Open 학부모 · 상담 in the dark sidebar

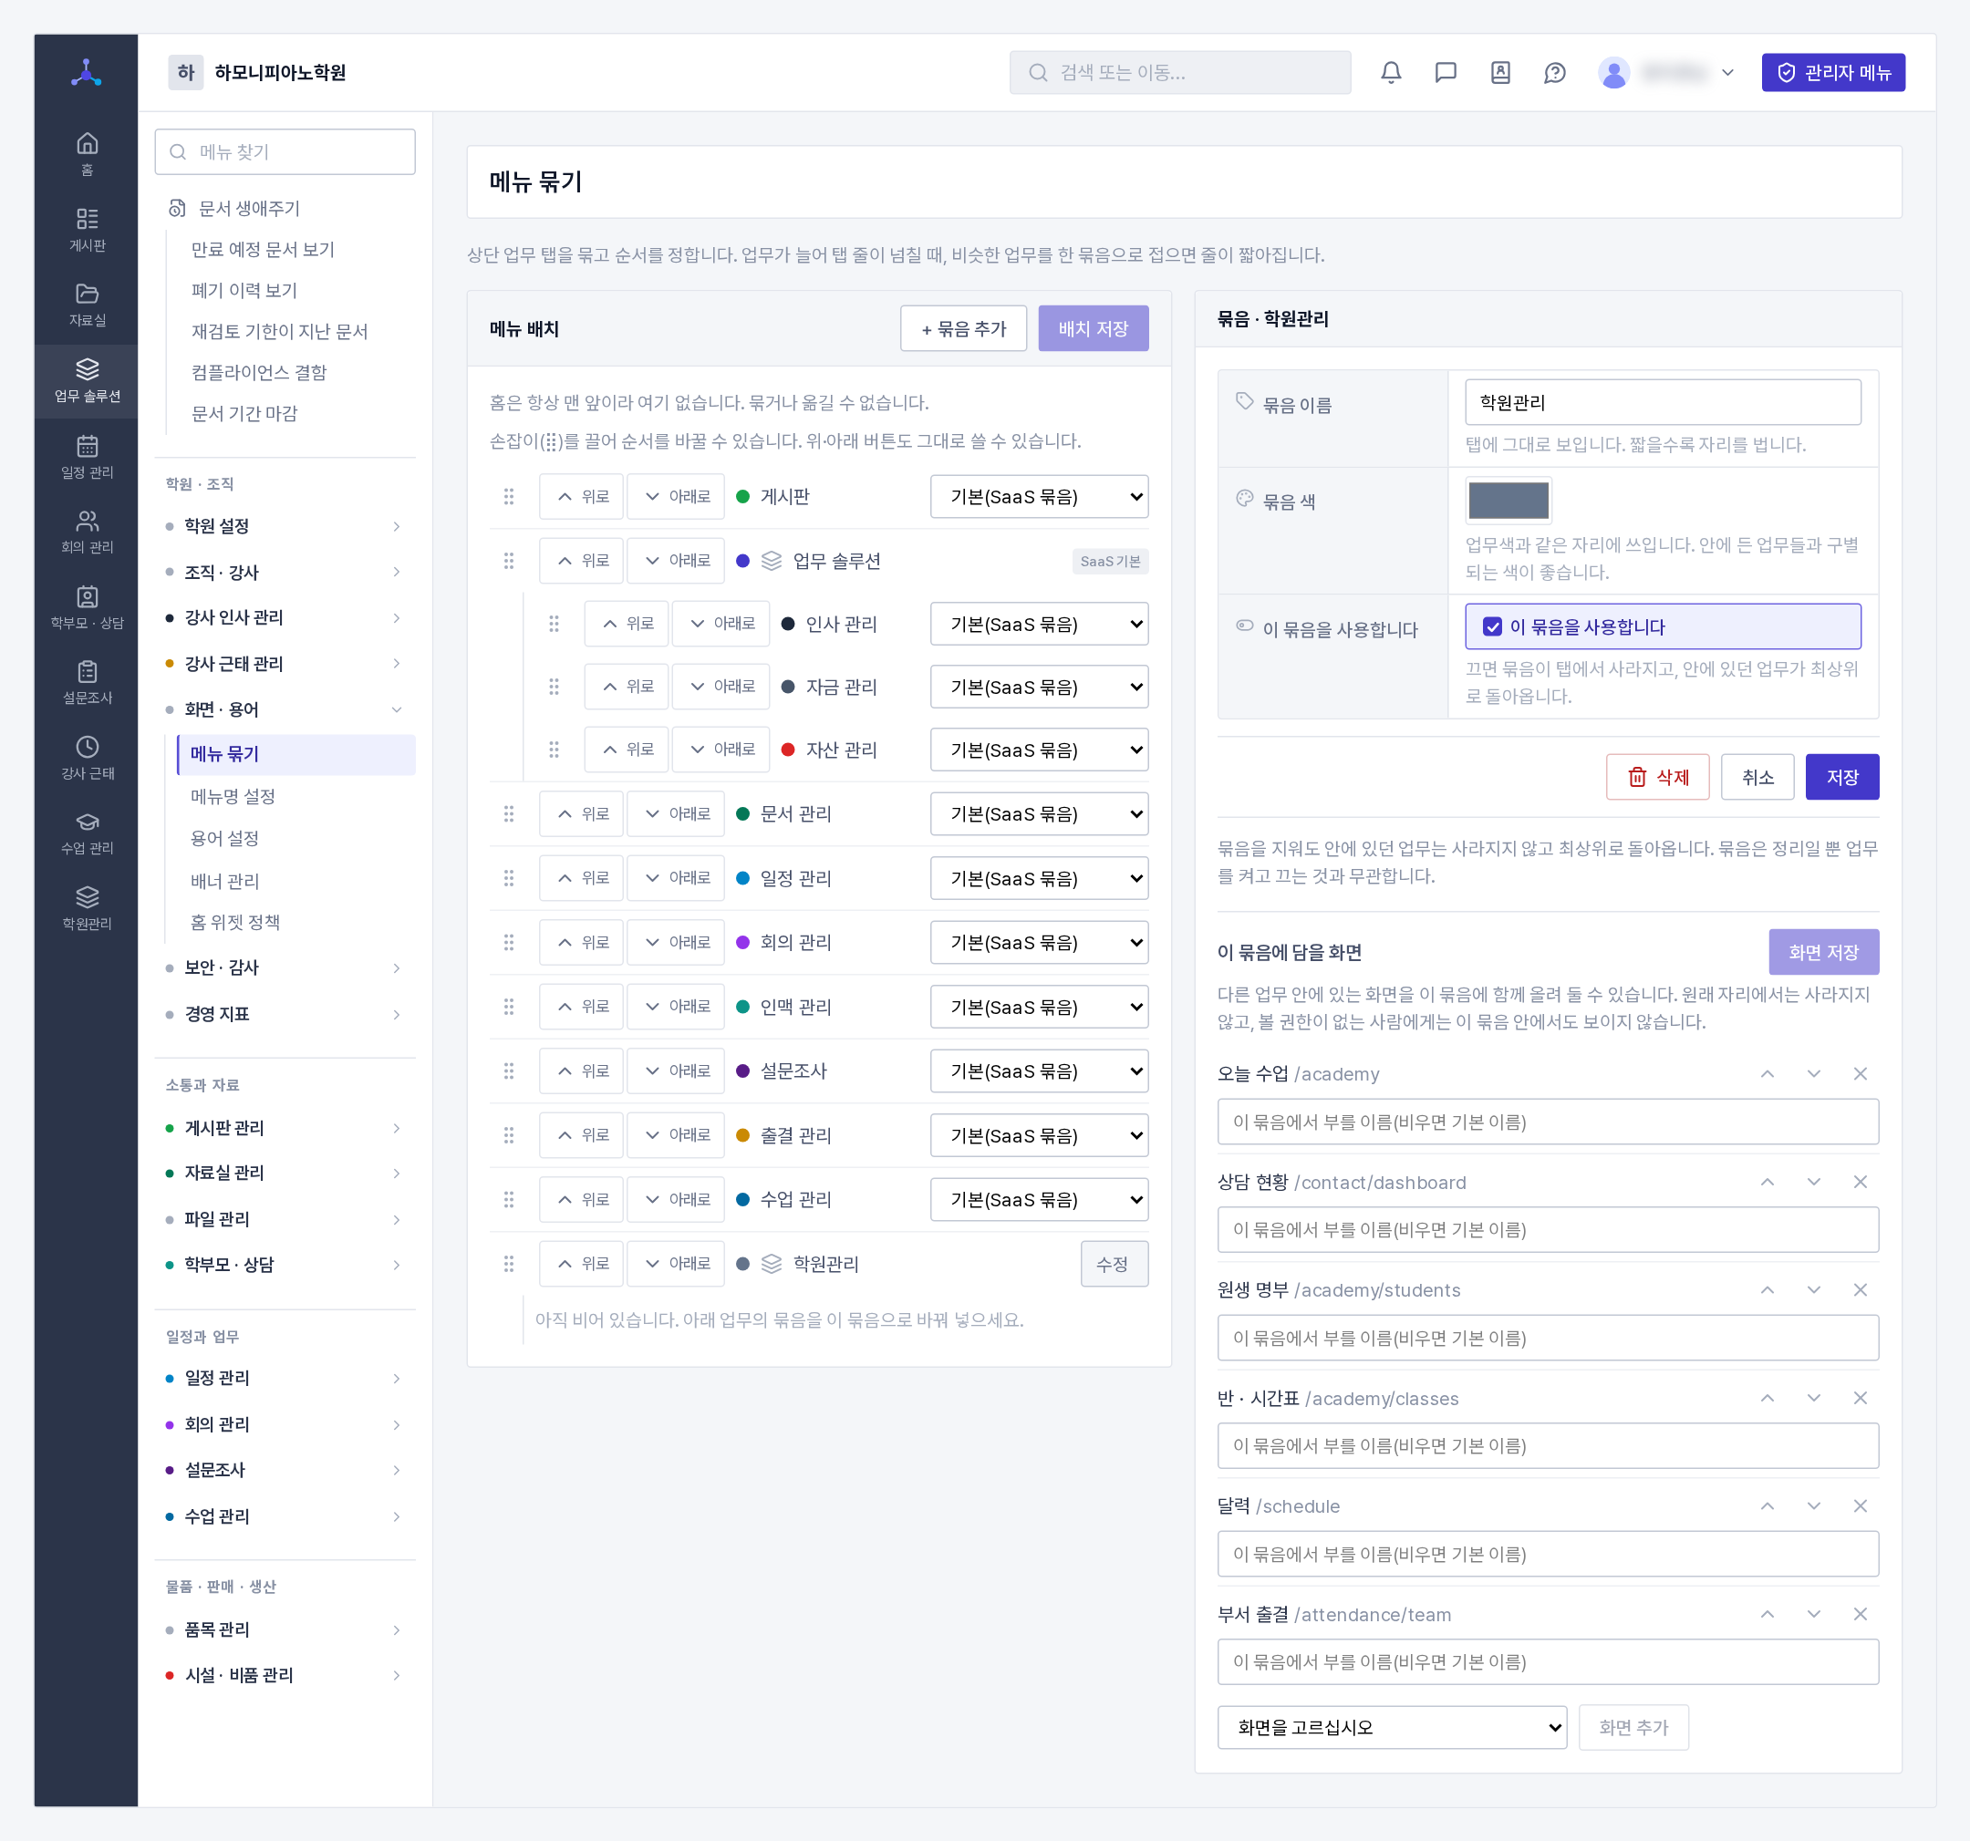tap(88, 607)
